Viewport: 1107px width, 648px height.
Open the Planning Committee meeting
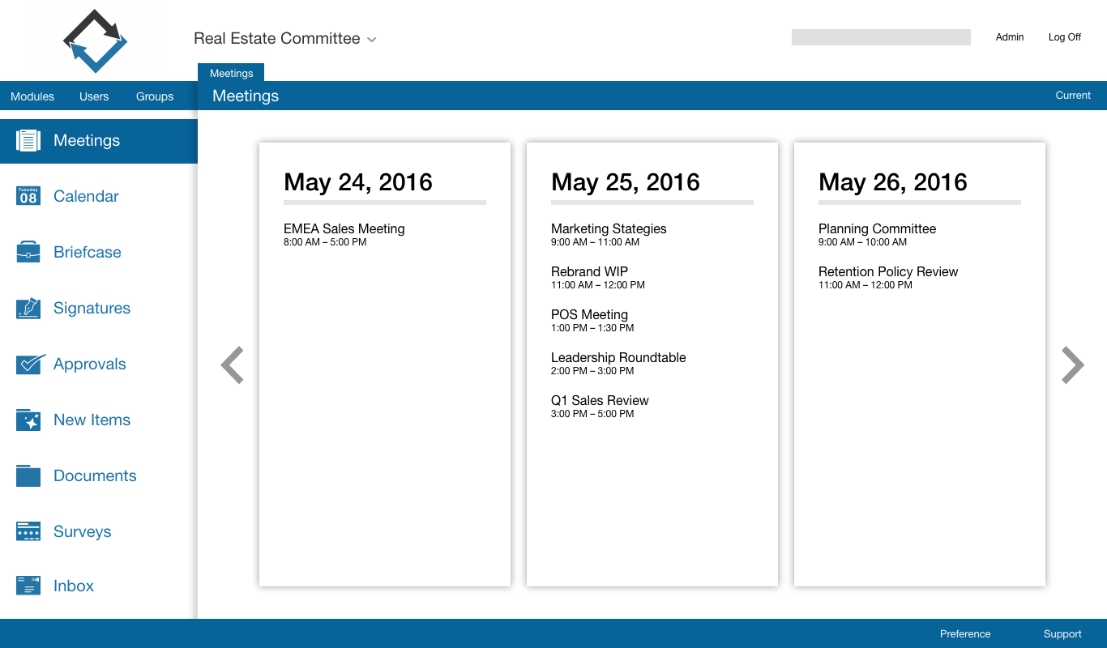tap(877, 229)
